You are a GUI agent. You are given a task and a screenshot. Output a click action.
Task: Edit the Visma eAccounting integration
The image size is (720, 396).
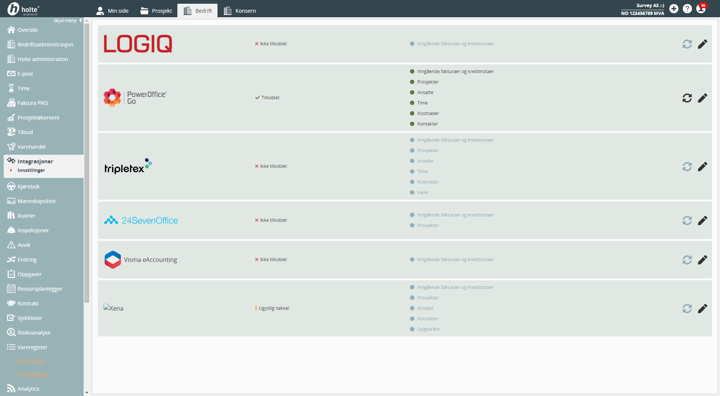(702, 260)
